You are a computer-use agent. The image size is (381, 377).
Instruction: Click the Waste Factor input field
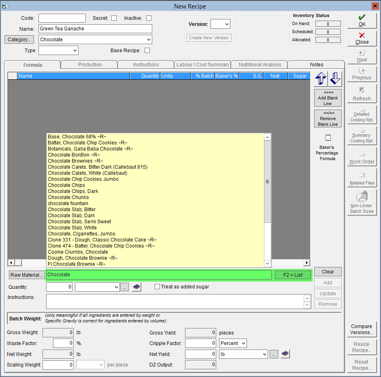(63, 343)
